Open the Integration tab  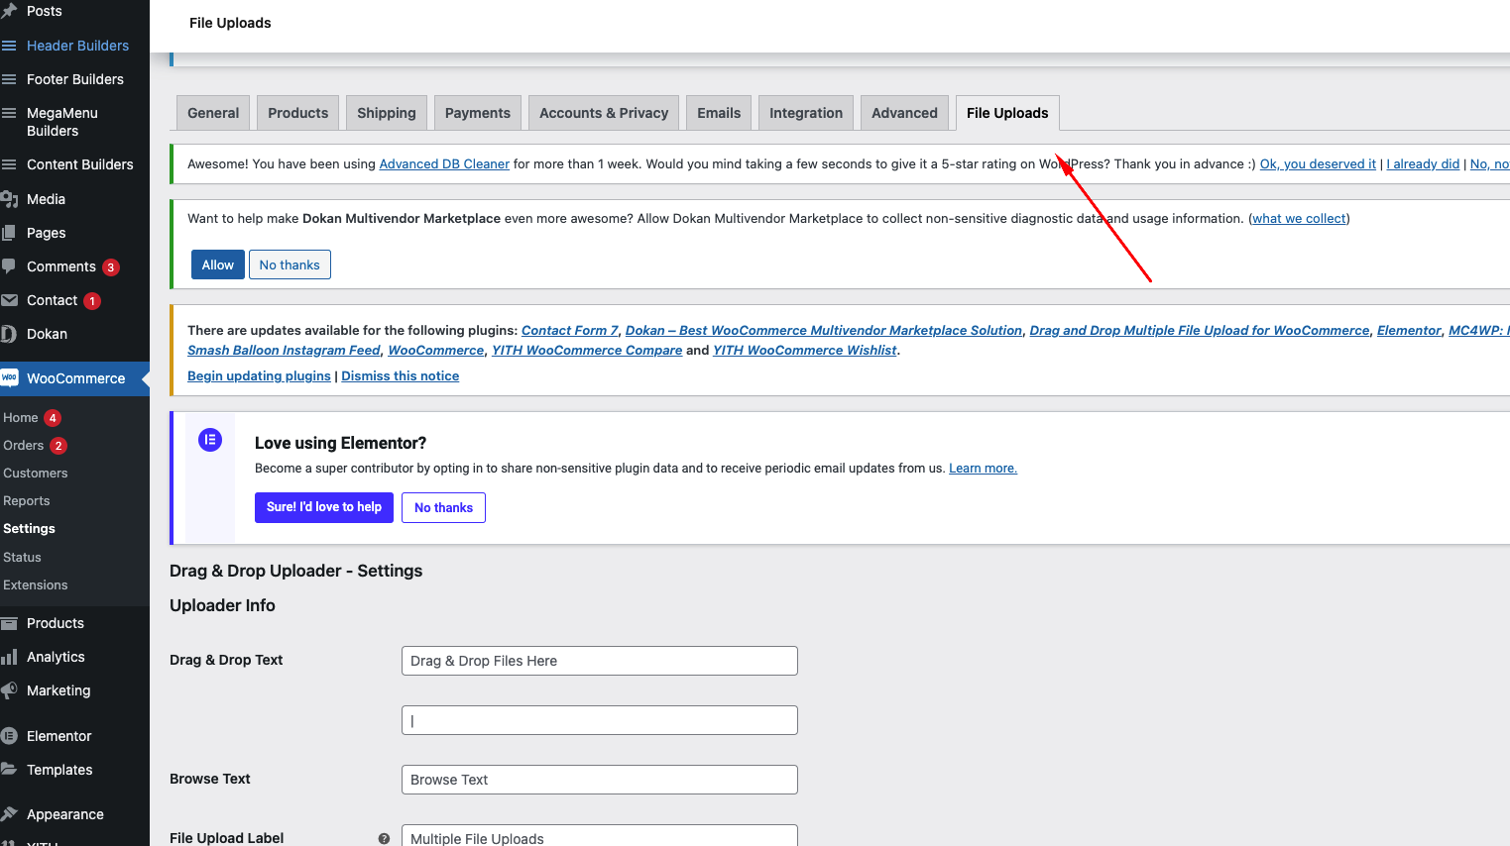pos(806,113)
